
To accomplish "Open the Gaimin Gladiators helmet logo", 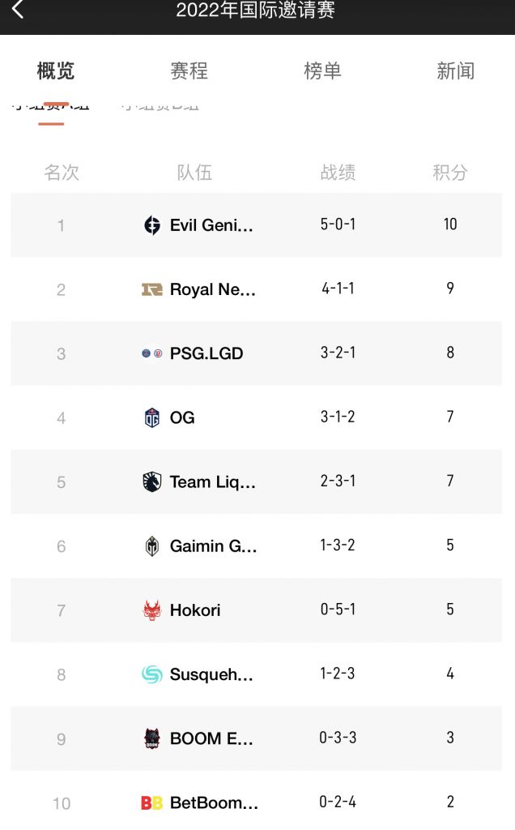I will 152,546.
